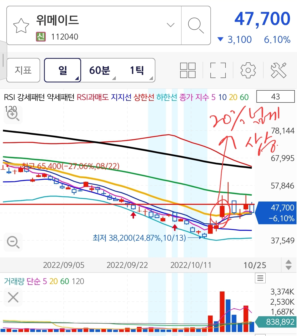Click the 2022/09/05 date axis label
297x336 pixels.
[x=64, y=265]
